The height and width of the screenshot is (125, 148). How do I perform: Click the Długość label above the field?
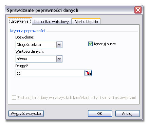(22, 66)
